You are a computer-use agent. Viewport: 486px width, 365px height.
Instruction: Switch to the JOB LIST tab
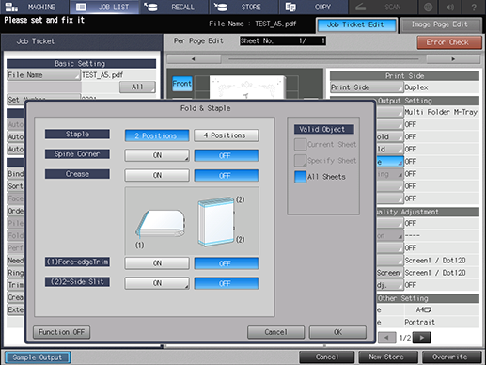point(105,7)
